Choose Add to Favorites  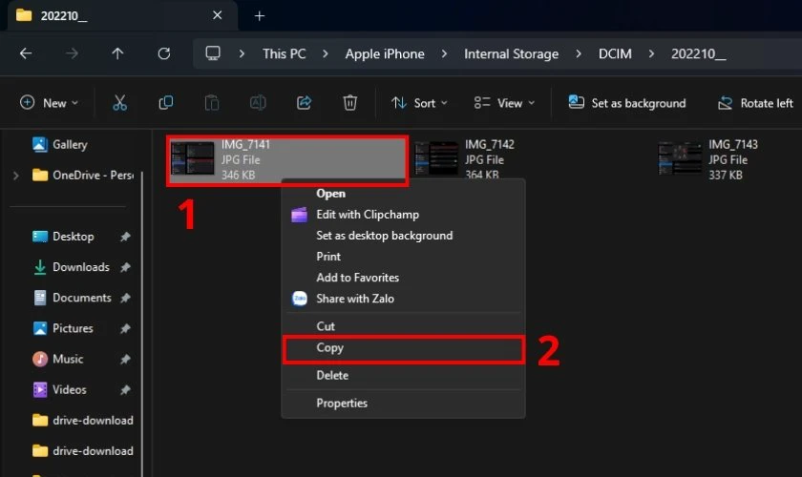coord(403,277)
